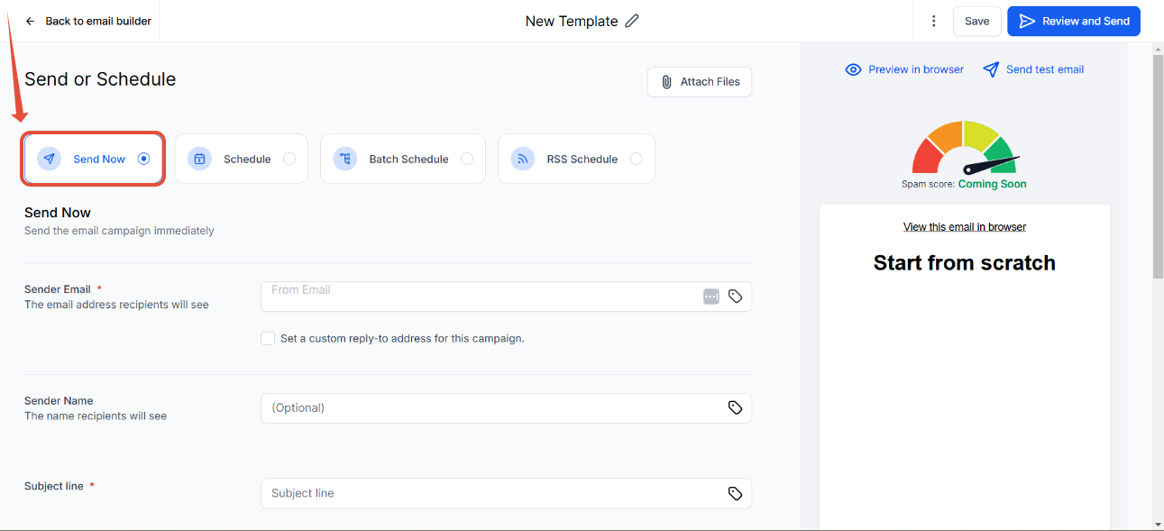Screen dimensions: 1164x531
Task: Click the Start from scratch heading
Action: click(965, 263)
